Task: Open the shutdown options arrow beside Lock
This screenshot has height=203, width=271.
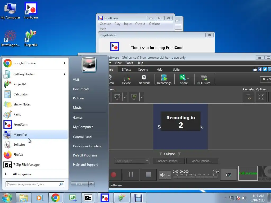Action: (91, 184)
